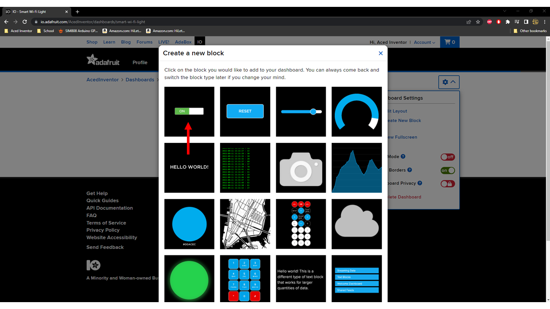Click Create New Block in settings menu
550x309 pixels.
(x=404, y=121)
